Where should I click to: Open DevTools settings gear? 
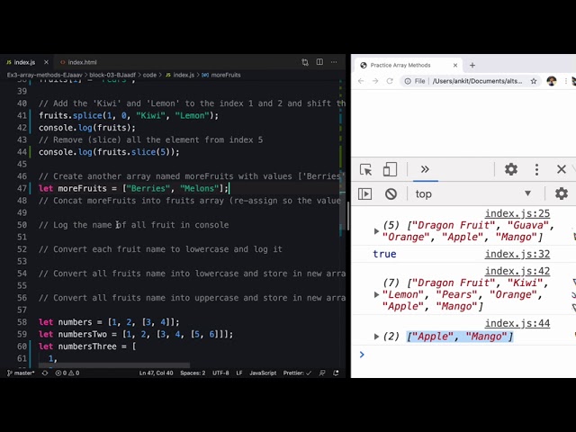[x=511, y=169]
